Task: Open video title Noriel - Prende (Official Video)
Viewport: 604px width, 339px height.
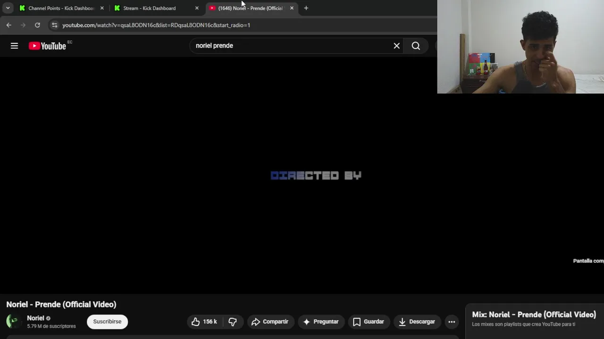Action: [x=61, y=304]
